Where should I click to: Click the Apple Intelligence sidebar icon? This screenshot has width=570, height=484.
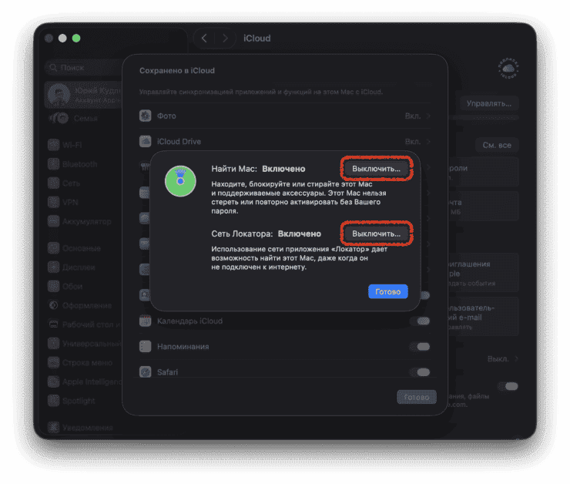click(54, 381)
